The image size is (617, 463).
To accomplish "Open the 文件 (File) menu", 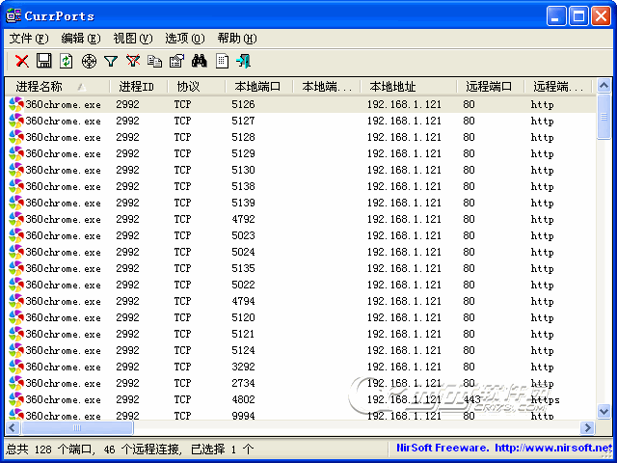I will click(x=28, y=39).
